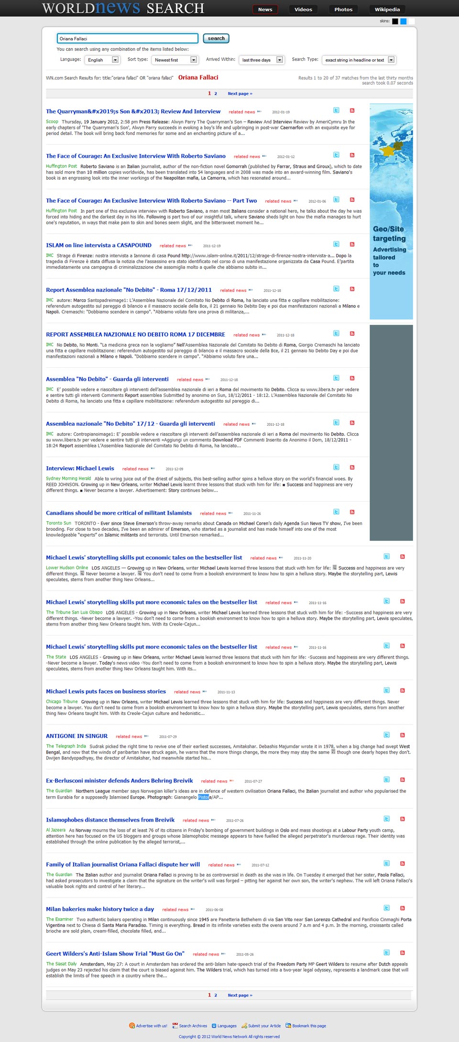Open RSS icon for Interview: Michael Lewis
The image size is (459, 1042).
[352, 467]
